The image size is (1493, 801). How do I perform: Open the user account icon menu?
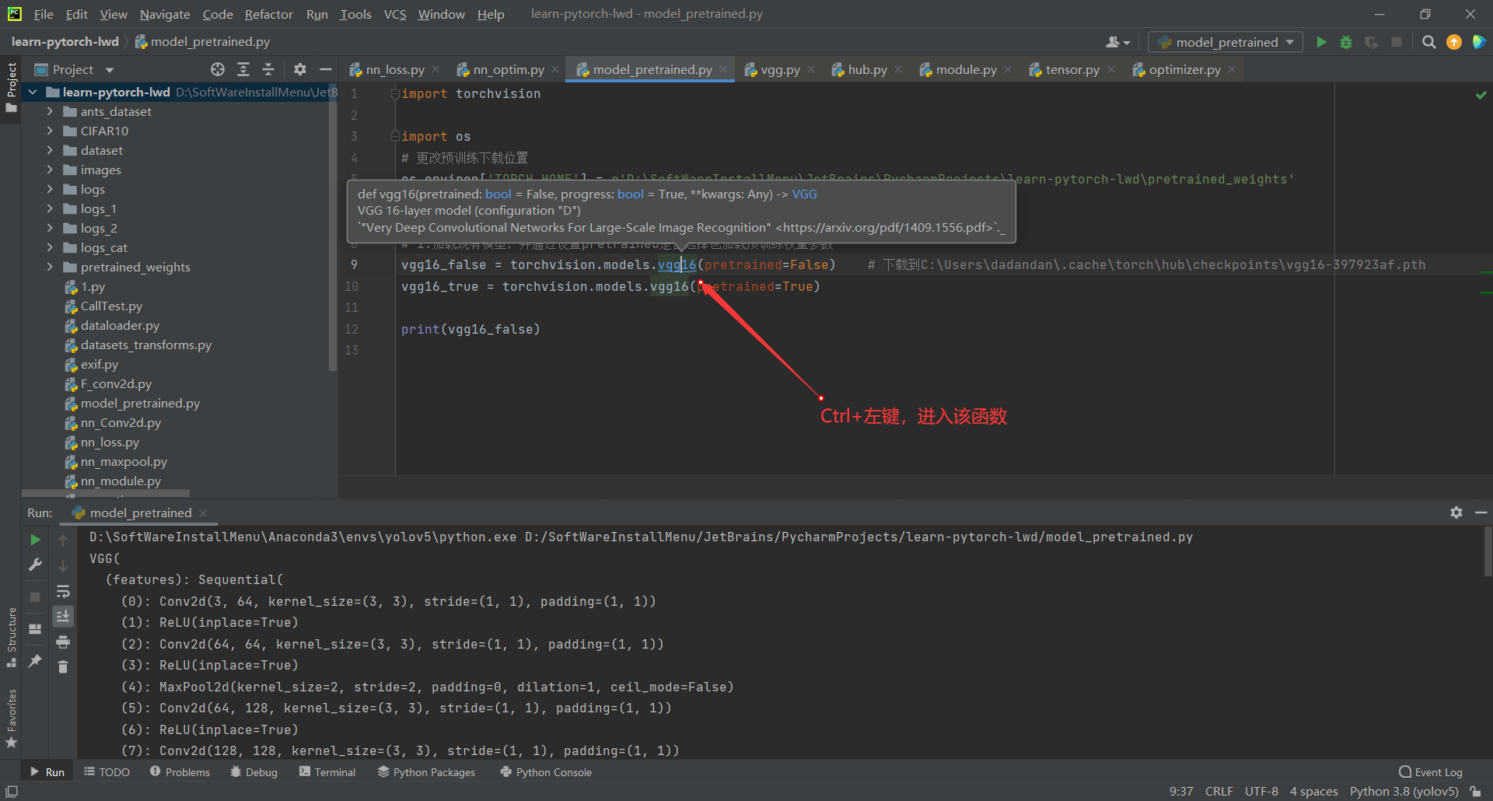1117,42
